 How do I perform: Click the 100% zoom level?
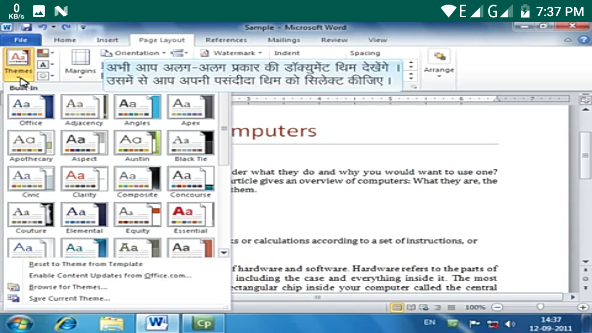(475, 307)
